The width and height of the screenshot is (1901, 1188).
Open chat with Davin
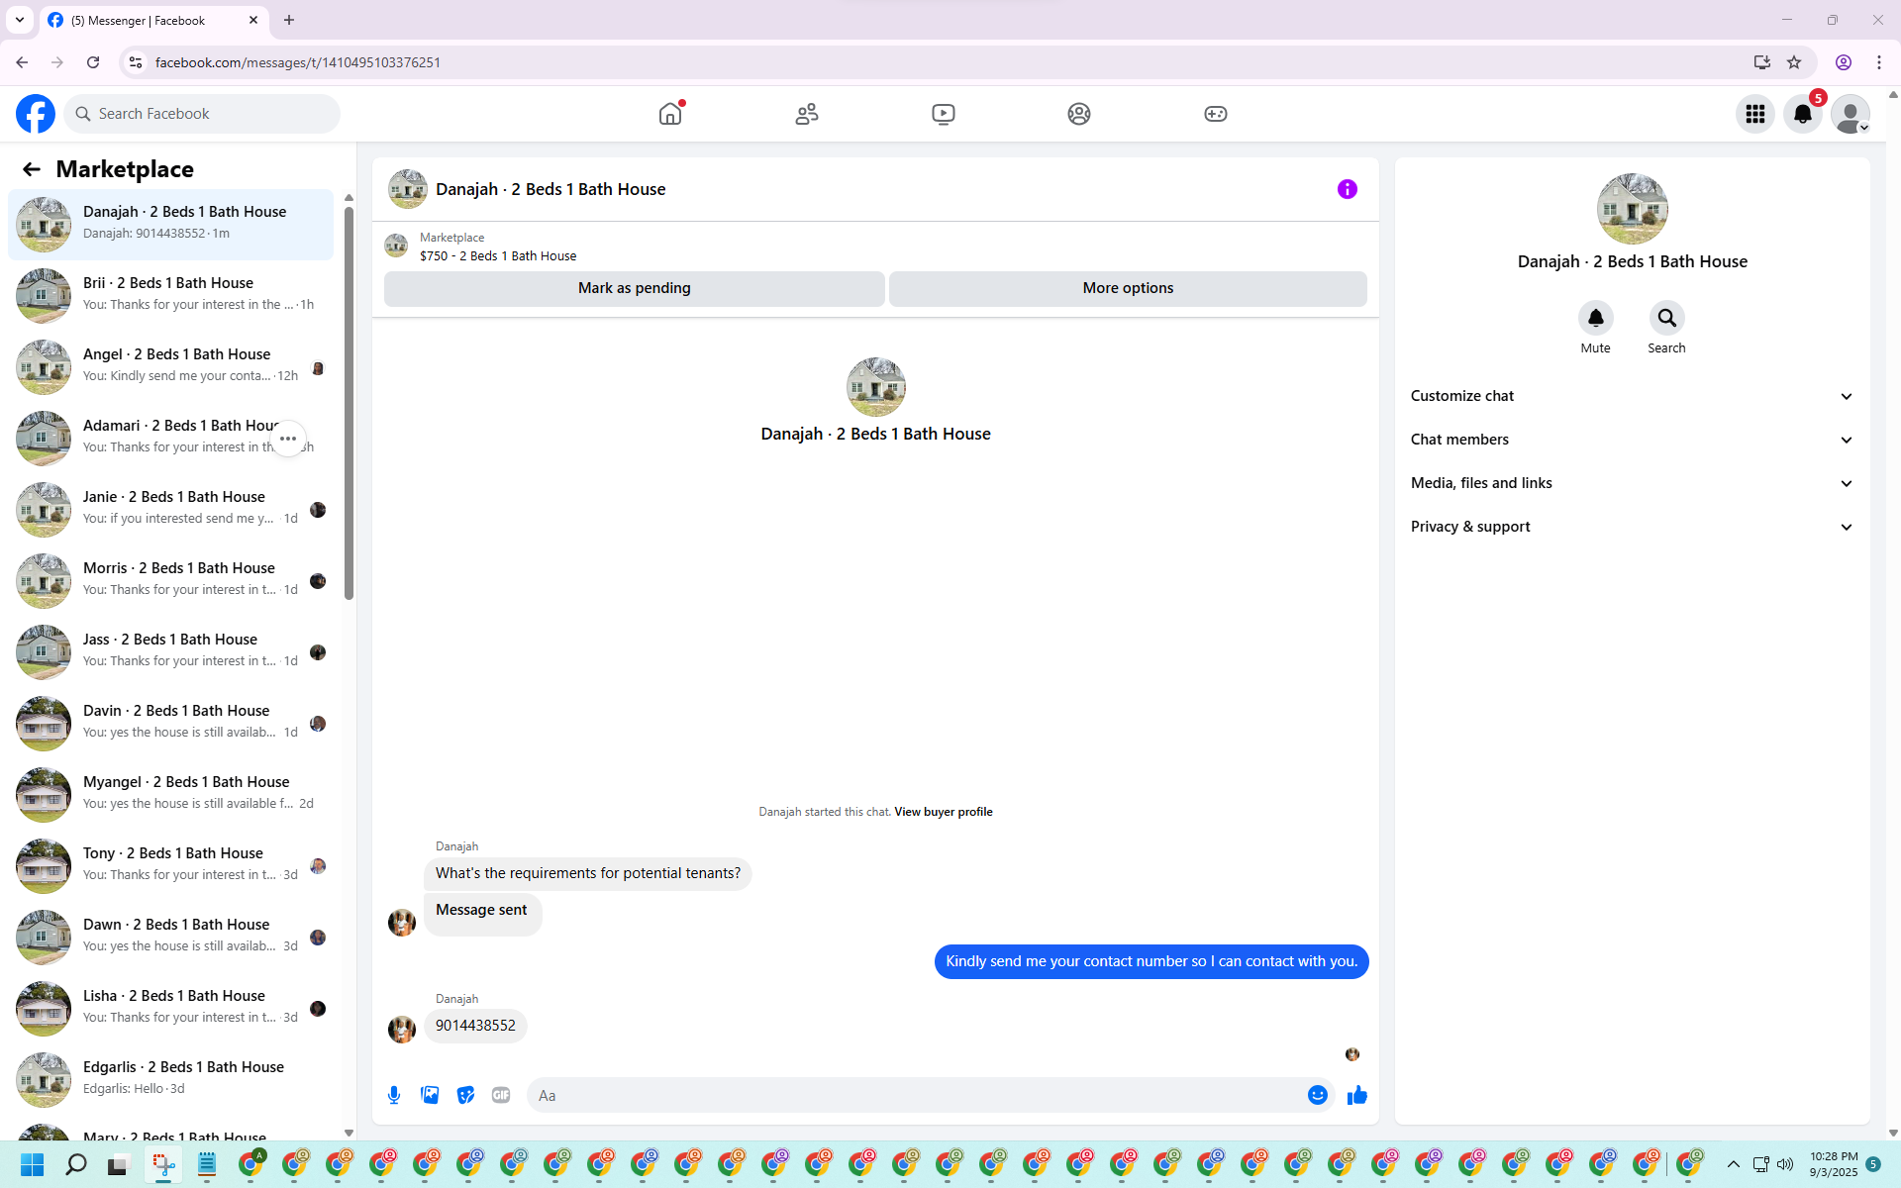[170, 724]
